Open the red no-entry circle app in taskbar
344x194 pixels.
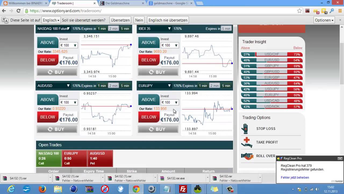click(105, 189)
